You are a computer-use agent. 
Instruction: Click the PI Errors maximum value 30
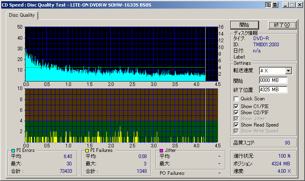tap(69, 164)
